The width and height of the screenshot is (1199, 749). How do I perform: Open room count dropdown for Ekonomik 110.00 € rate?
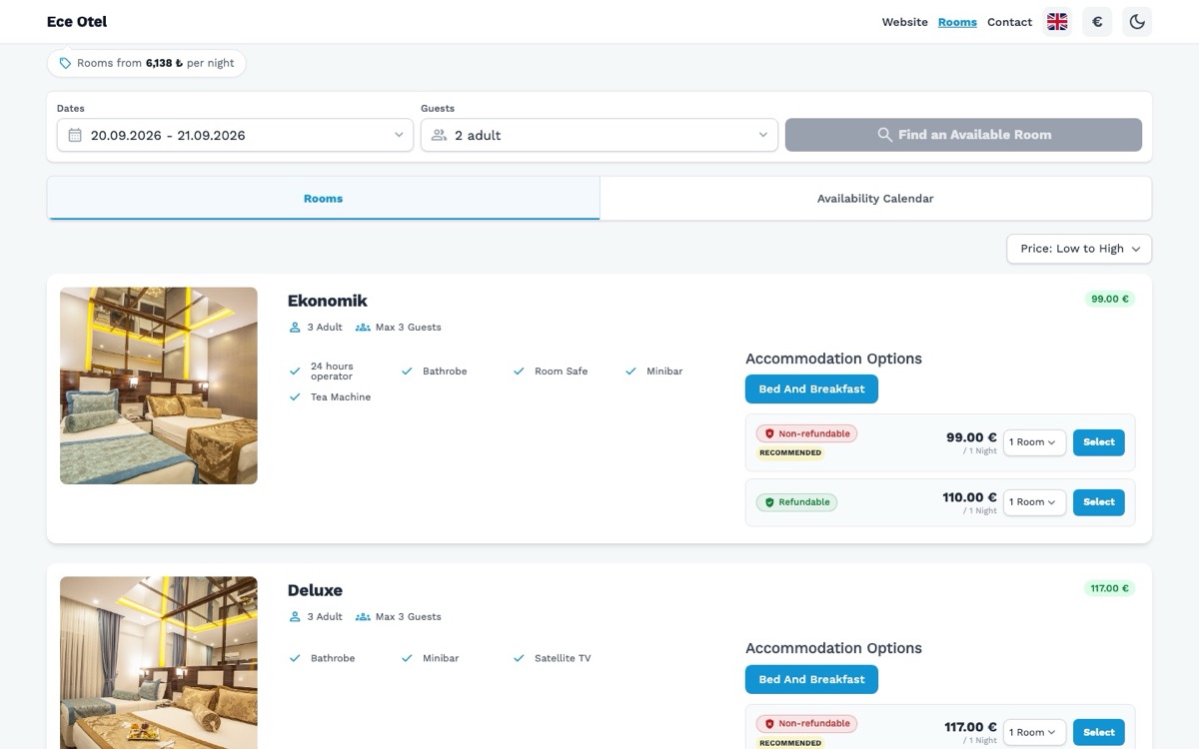(x=1034, y=502)
